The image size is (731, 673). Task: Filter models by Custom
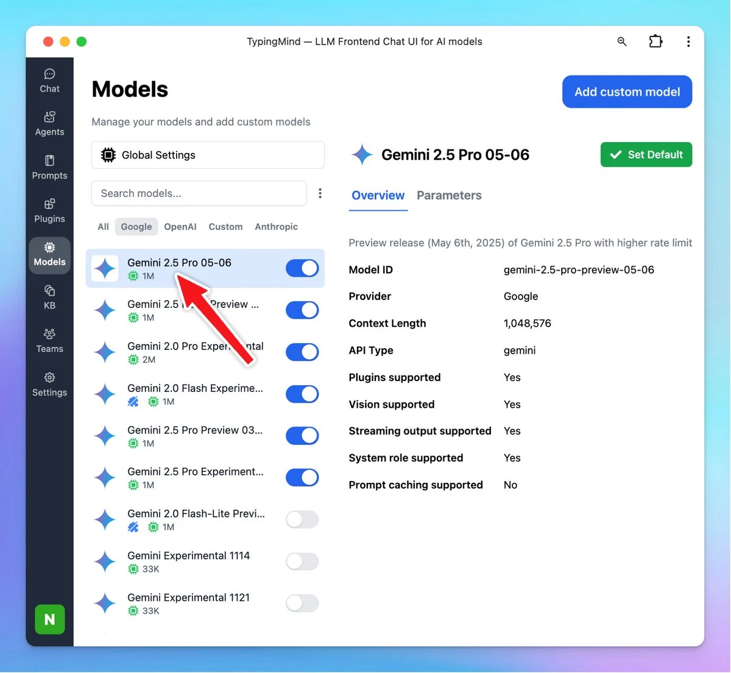pyautogui.click(x=225, y=227)
